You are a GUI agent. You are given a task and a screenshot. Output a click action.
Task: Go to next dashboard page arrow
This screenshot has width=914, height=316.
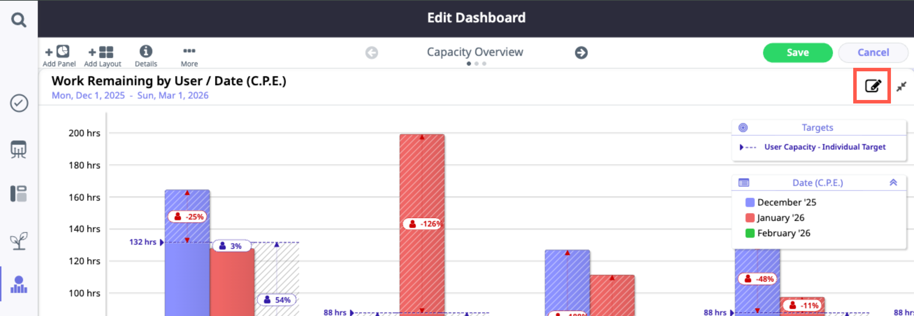(x=581, y=53)
